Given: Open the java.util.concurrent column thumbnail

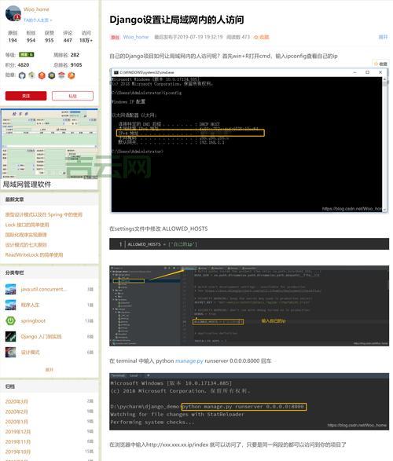Looking at the screenshot, I should [x=10, y=289].
